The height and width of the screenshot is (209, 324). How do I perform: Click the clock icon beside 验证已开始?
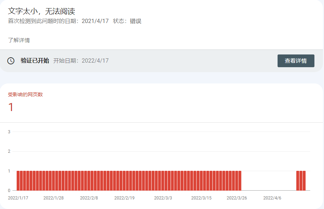11,61
